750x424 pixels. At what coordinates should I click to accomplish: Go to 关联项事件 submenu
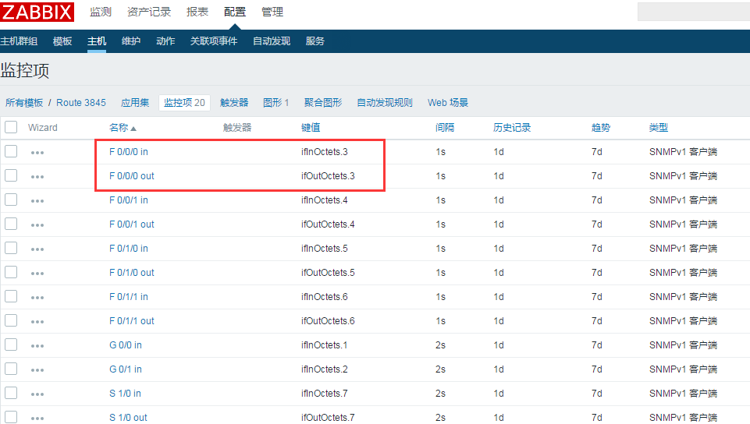coord(214,41)
